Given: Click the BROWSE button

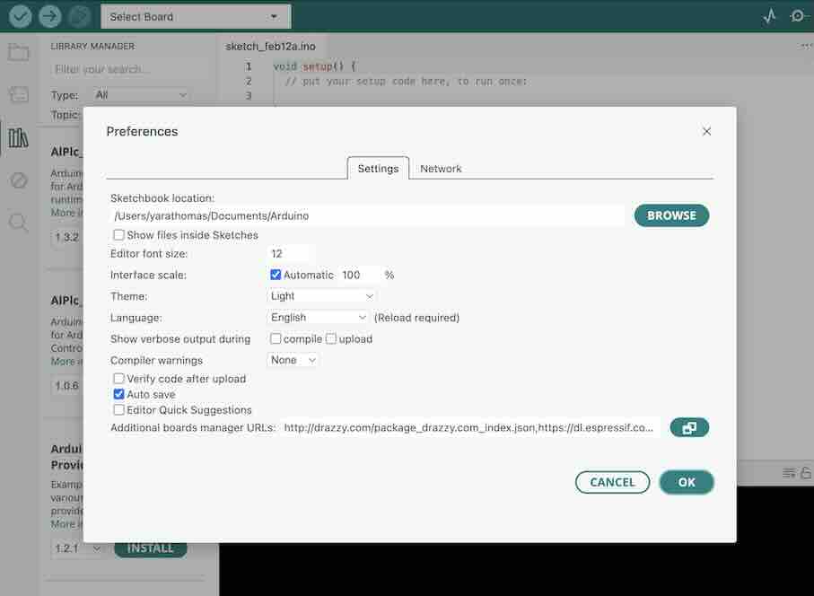Looking at the screenshot, I should (x=671, y=215).
